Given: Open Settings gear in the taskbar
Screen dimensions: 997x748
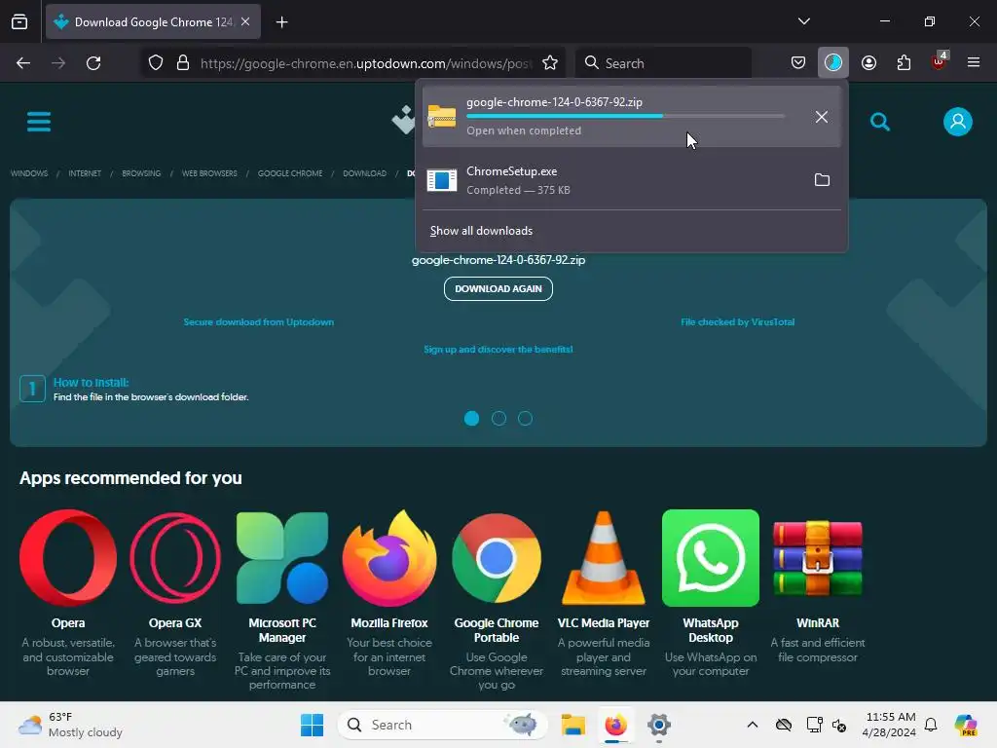Looking at the screenshot, I should click(x=659, y=725).
